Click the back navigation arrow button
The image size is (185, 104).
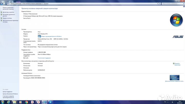coord(2,4)
